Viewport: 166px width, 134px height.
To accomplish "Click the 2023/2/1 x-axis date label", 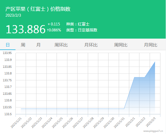I will (130, 122).
